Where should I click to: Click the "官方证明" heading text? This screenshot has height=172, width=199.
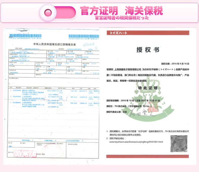[x=99, y=11]
